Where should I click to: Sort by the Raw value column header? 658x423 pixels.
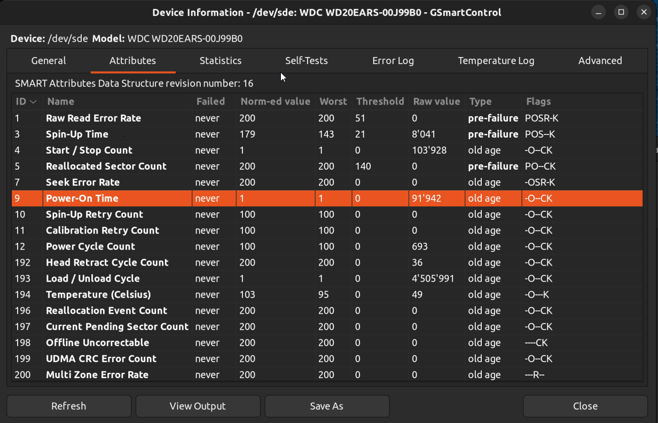tap(437, 101)
